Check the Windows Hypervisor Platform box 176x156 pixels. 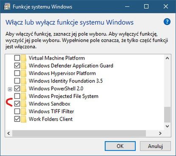click(x=17, y=73)
